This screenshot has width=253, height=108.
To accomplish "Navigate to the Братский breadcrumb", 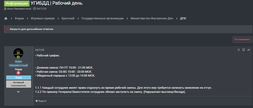I will tap(68, 19).
